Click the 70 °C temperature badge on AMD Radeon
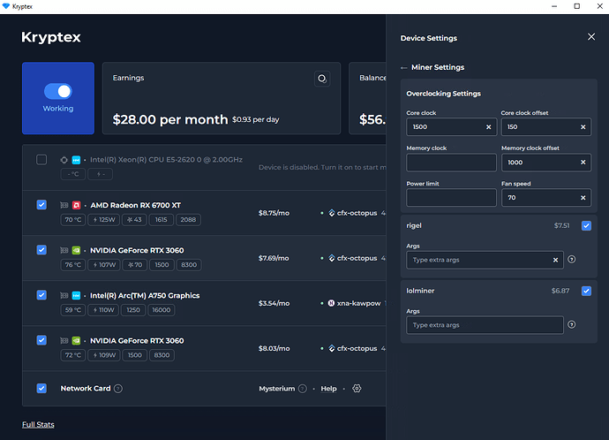This screenshot has height=440, width=609. pyautogui.click(x=73, y=220)
